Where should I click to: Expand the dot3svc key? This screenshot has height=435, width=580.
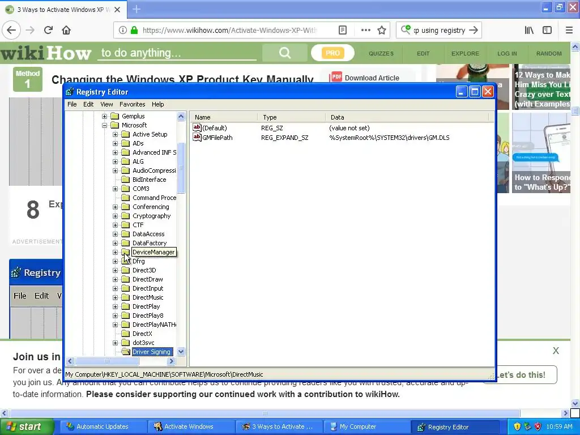(115, 343)
